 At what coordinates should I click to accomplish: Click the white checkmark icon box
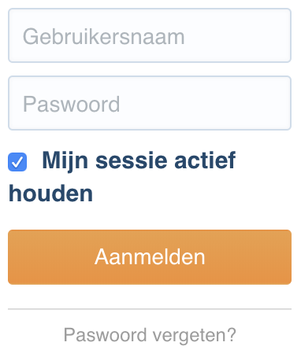point(17,162)
